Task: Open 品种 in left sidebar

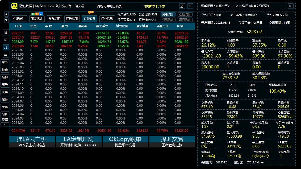Action: pyautogui.click(x=5, y=77)
